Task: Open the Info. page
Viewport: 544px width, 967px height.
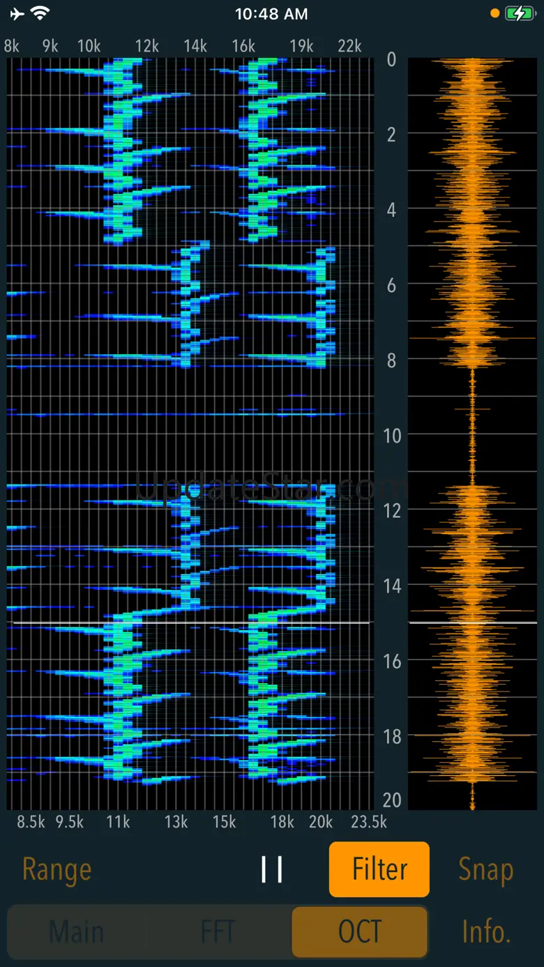Action: click(x=486, y=931)
